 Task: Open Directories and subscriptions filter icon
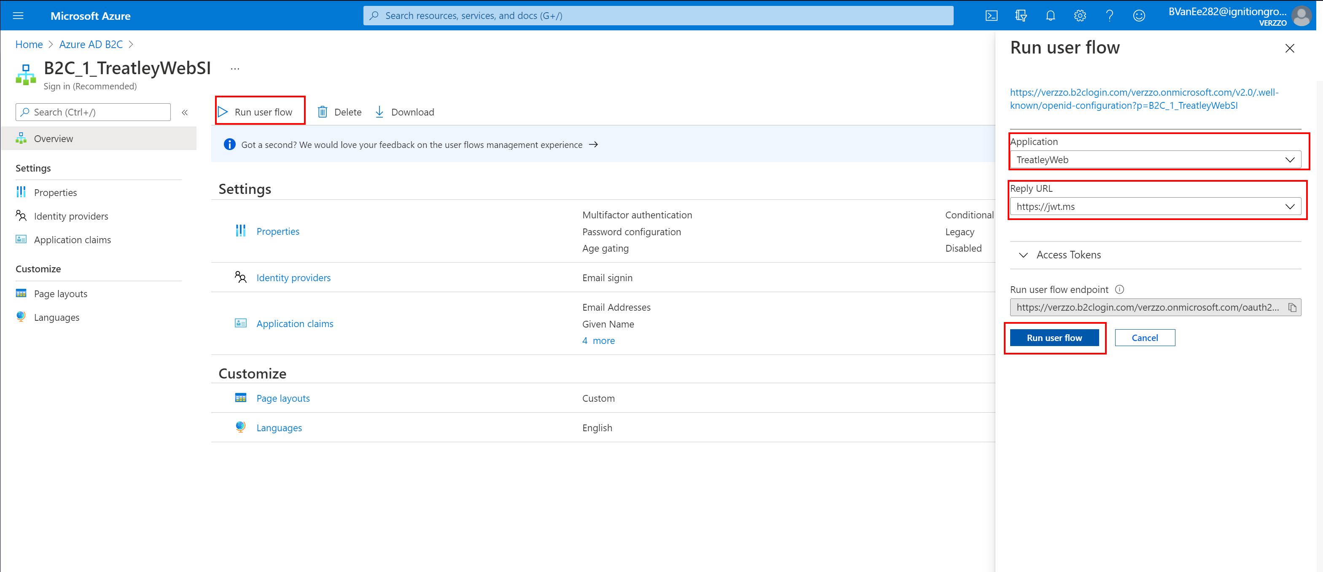[x=1021, y=16]
